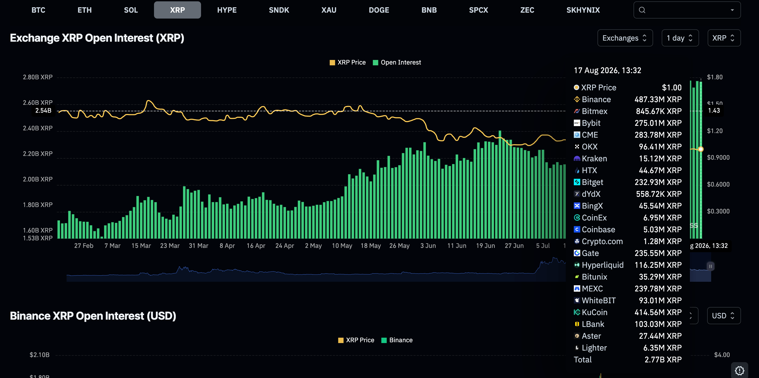Image resolution: width=759 pixels, height=378 pixels.
Task: Switch to the ETH tab
Action: (85, 10)
